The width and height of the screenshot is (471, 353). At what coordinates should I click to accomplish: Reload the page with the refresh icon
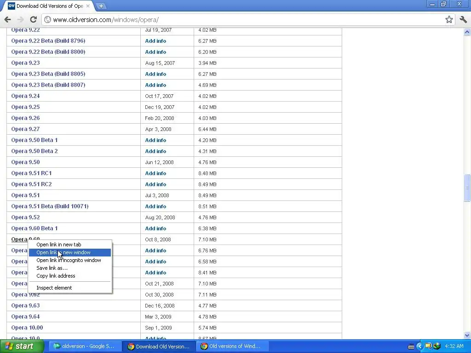pos(33,19)
